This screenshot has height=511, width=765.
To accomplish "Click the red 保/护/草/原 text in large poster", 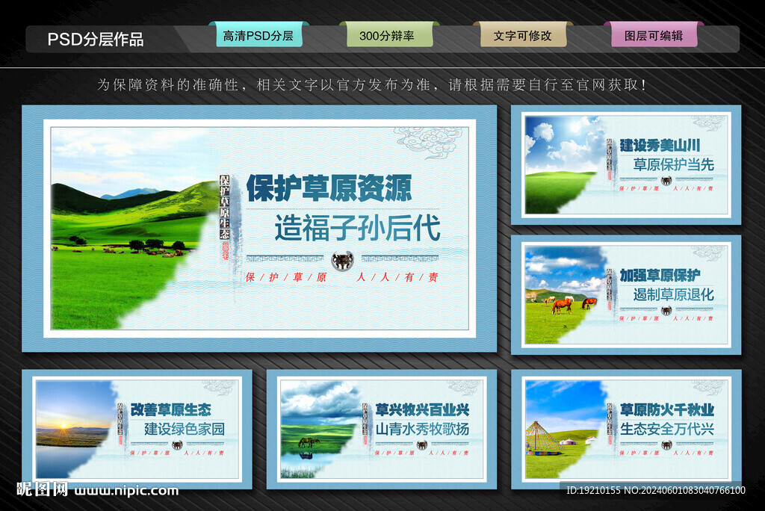I will 286,277.
